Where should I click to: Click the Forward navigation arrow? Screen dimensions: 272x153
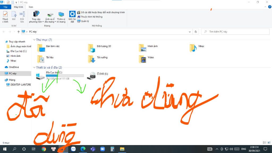click(x=10, y=32)
